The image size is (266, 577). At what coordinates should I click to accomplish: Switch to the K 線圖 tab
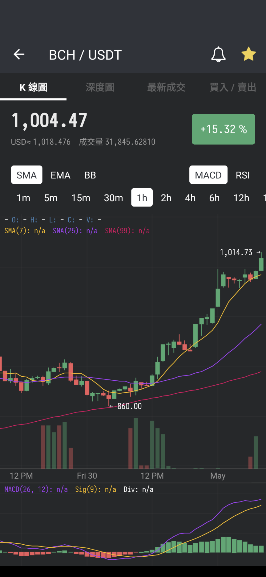pos(33,88)
